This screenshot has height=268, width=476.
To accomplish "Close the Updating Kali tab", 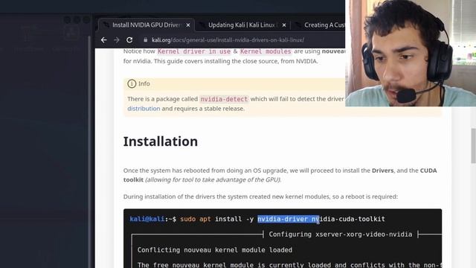I will point(284,25).
